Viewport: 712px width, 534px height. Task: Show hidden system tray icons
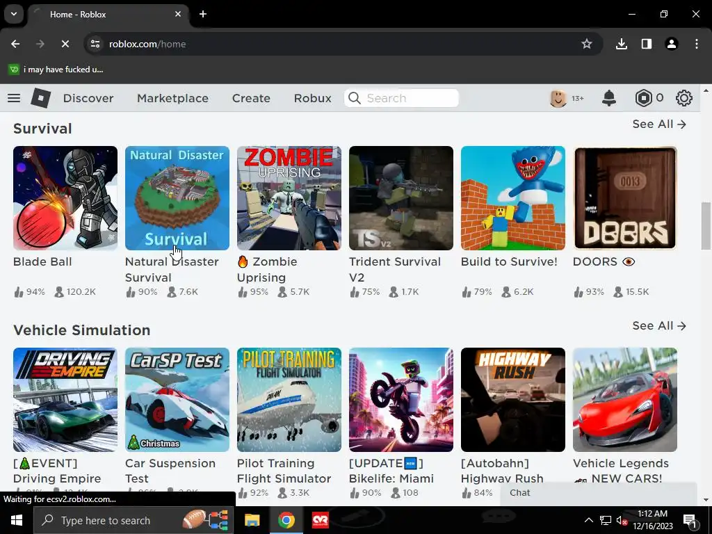(588, 520)
